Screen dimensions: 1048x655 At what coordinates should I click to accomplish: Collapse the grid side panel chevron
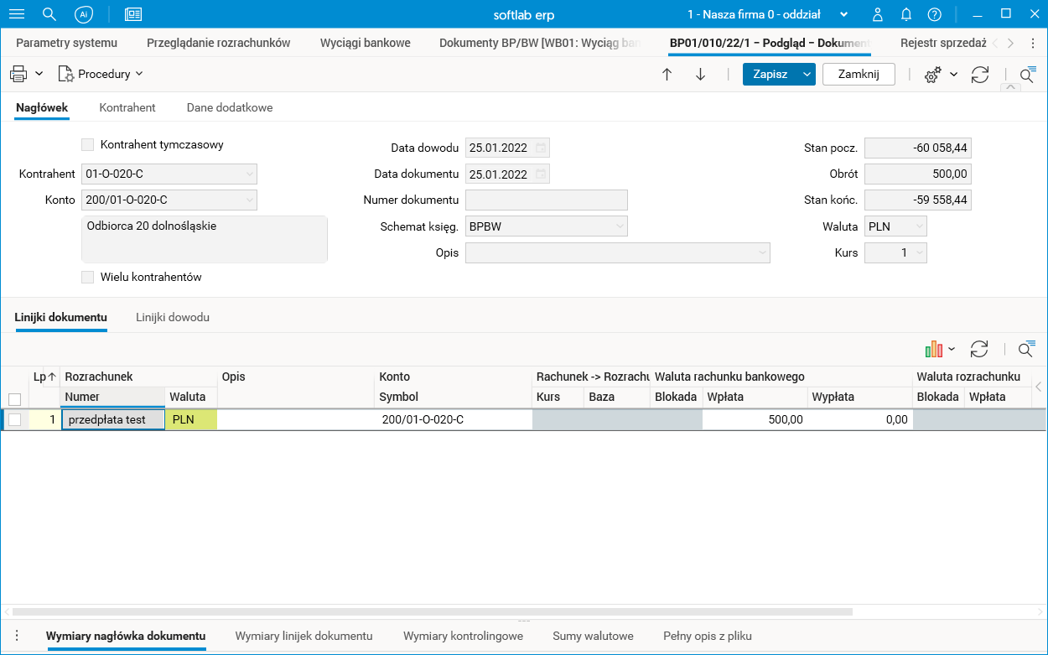click(1039, 387)
